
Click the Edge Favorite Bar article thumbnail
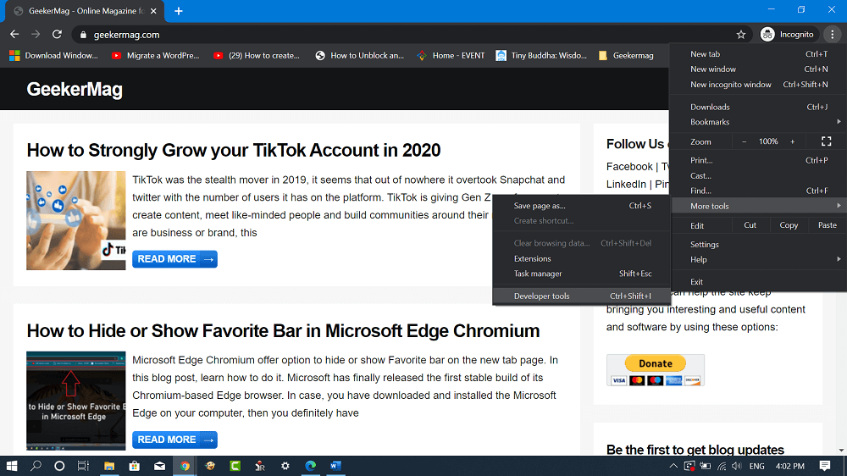(x=75, y=401)
